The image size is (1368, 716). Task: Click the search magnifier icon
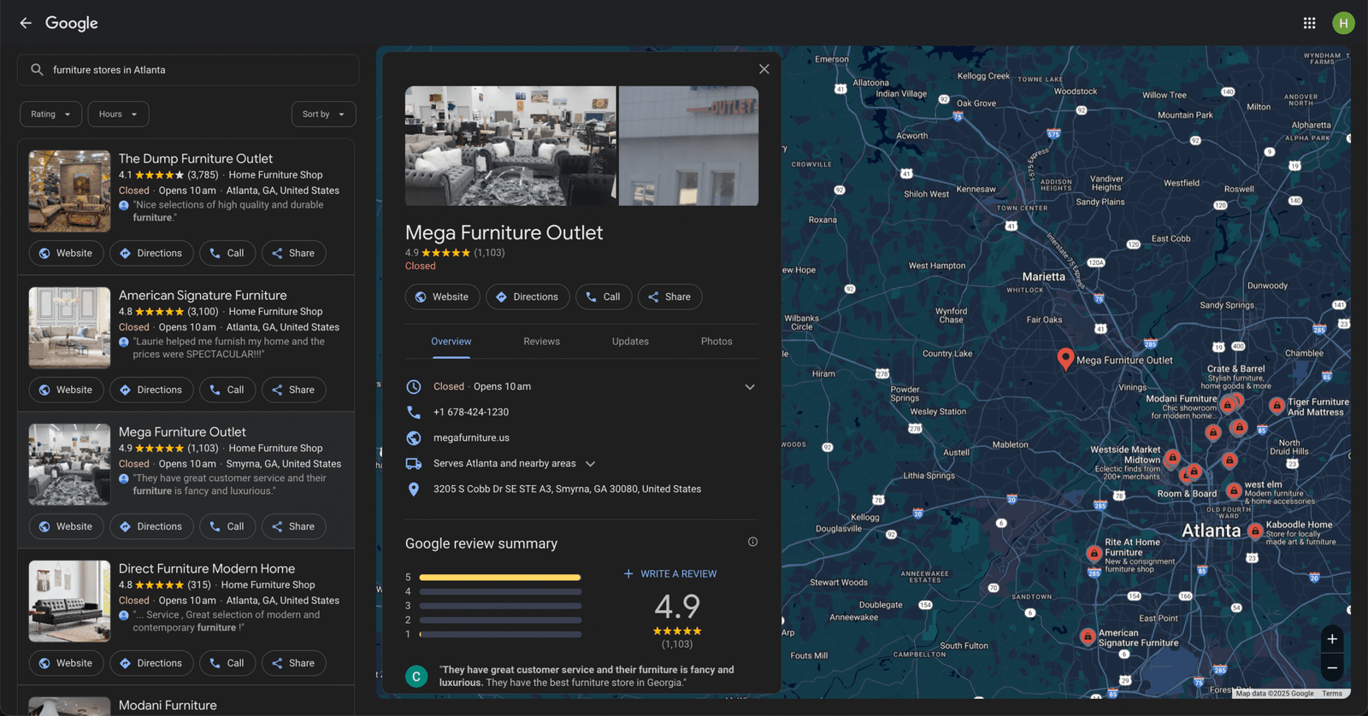(x=37, y=70)
